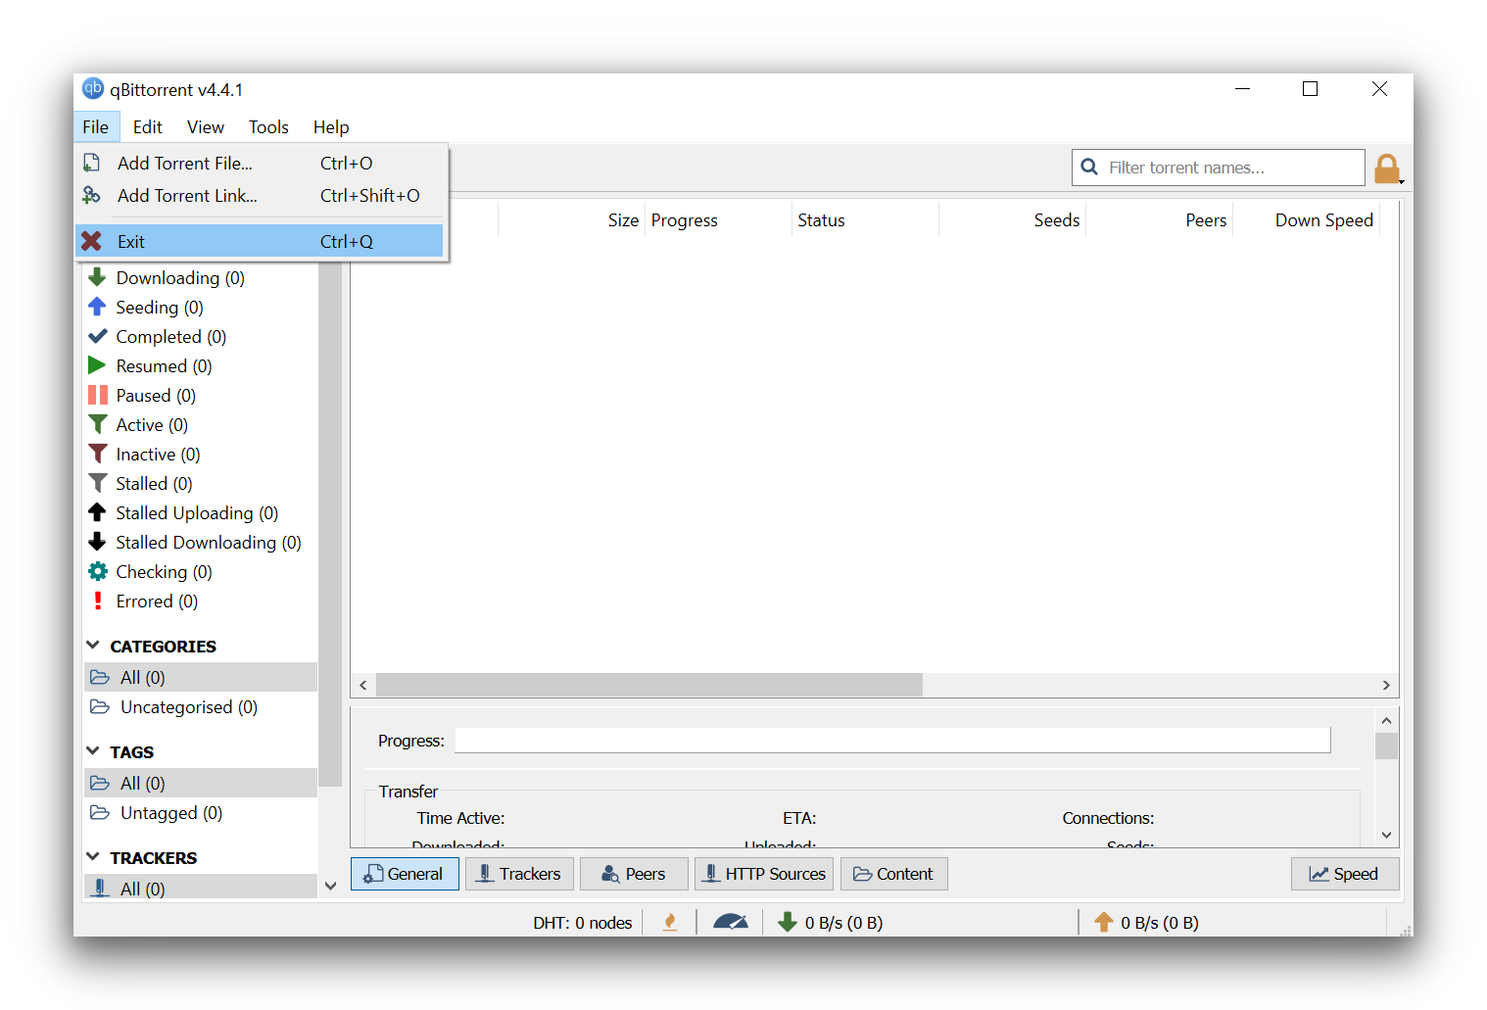This screenshot has height=1010, width=1487.
Task: Select All (0) under TAGS
Action: (201, 783)
